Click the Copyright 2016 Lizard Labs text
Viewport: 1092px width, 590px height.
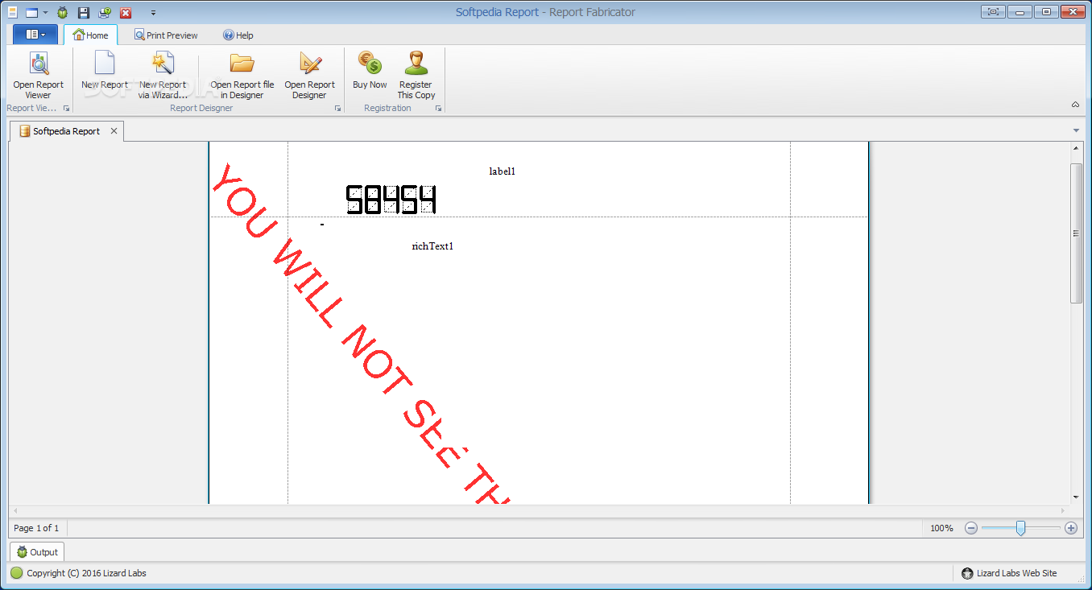pos(86,573)
